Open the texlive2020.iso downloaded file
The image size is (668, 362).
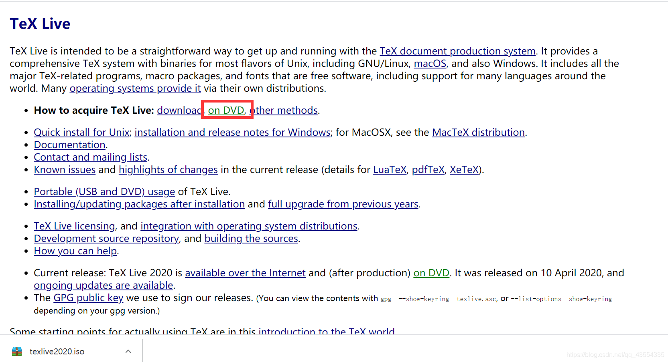coord(57,352)
